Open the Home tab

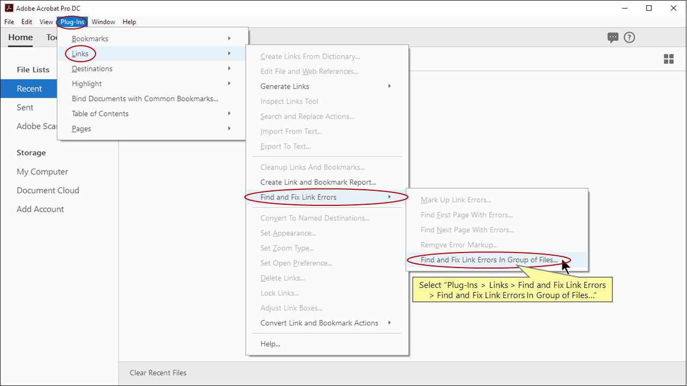tap(20, 38)
